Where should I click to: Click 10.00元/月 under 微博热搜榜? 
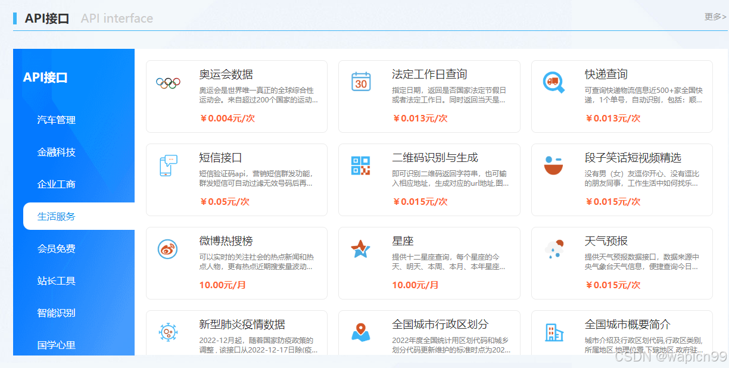[222, 285]
